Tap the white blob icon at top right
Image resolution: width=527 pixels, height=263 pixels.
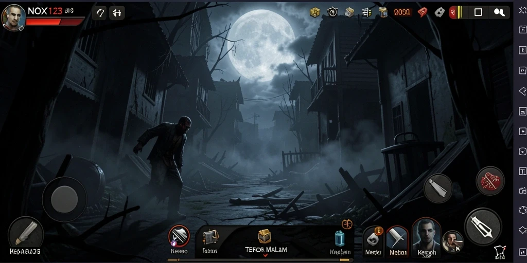coord(499,12)
